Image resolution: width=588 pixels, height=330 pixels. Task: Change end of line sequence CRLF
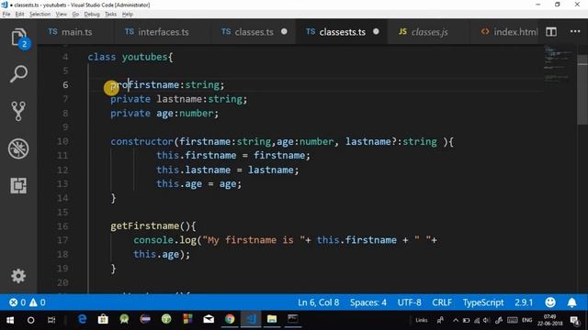[442, 302]
